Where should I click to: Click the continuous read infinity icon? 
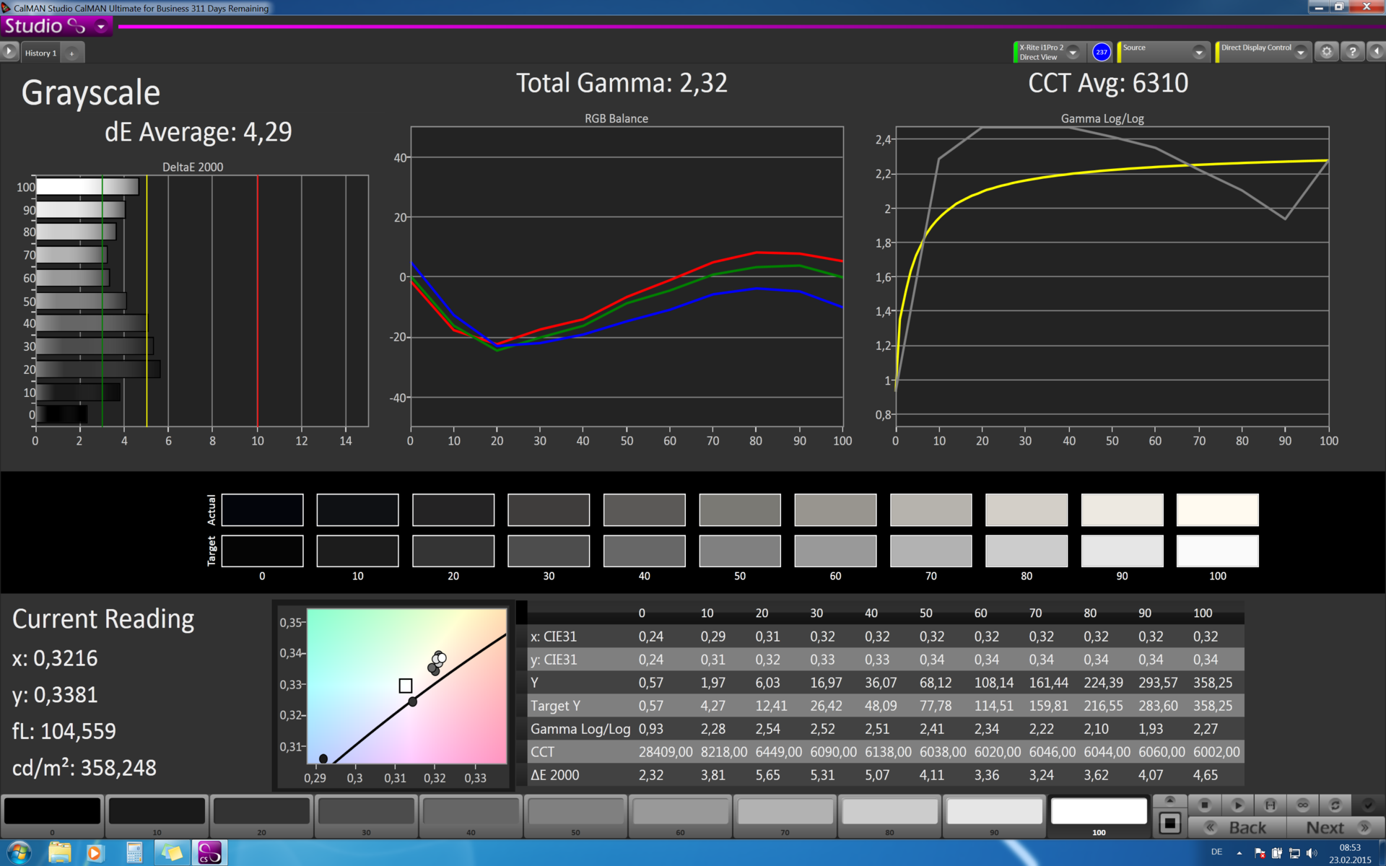(x=1303, y=805)
